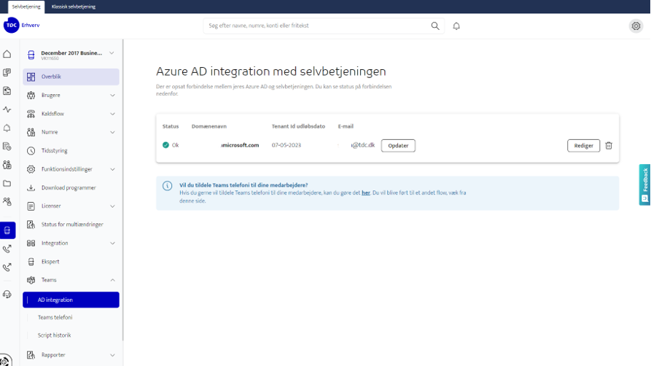Delete the integration with the trash icon
This screenshot has width=651, height=366.
click(x=609, y=145)
